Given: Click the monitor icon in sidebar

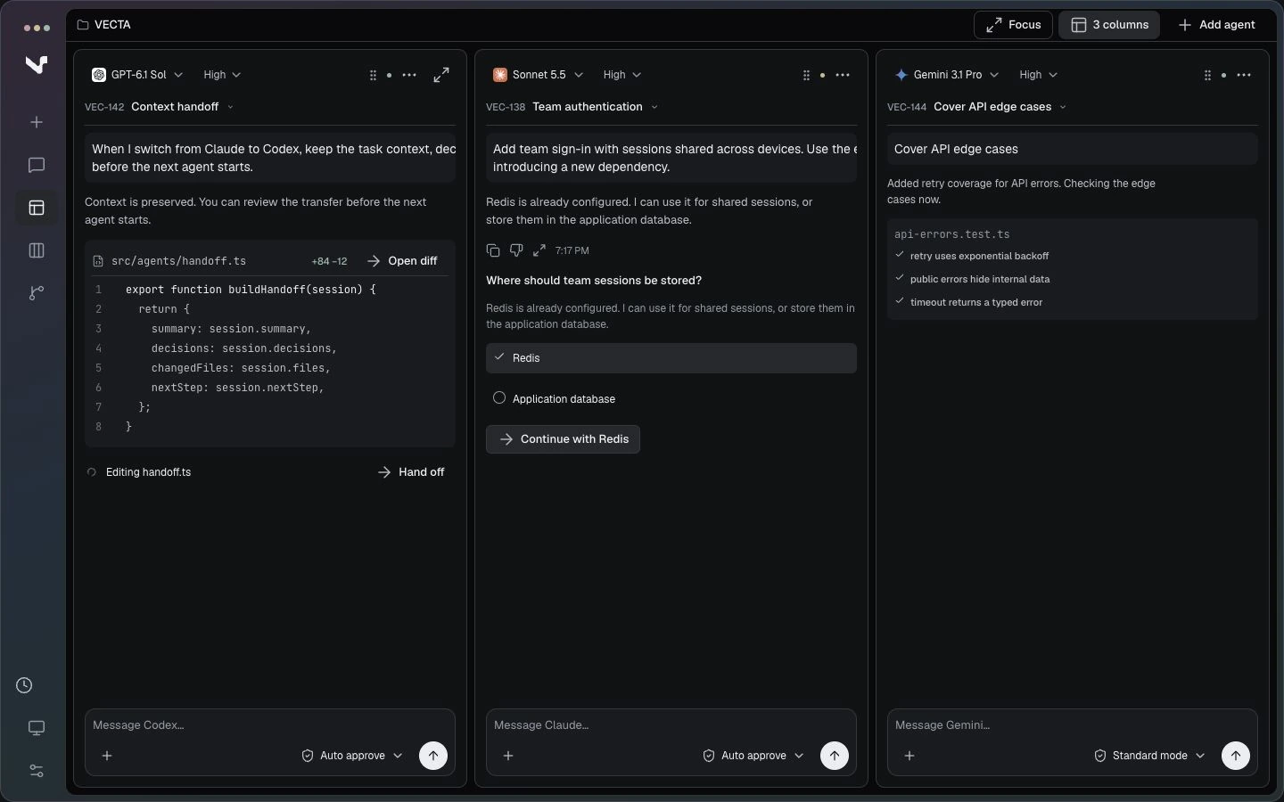Looking at the screenshot, I should [37, 728].
